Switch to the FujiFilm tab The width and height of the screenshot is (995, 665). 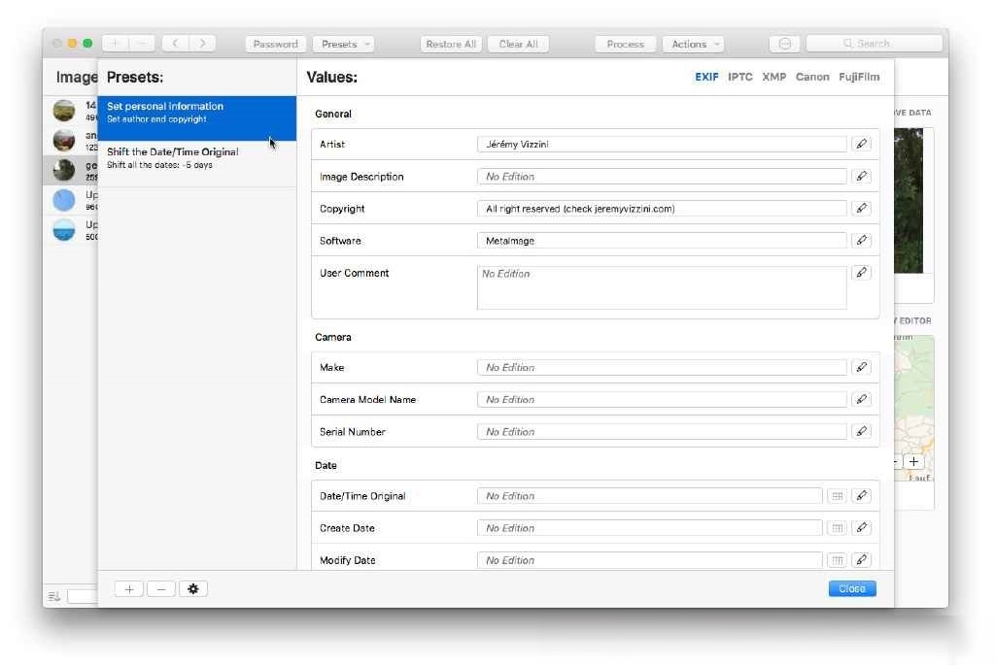(x=859, y=77)
